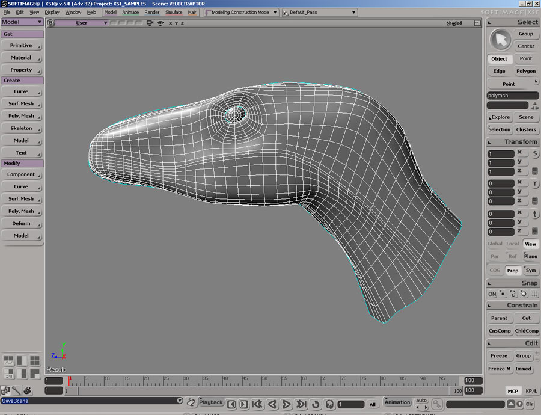The width and height of the screenshot is (541, 415).
Task: Expand the Deform menu
Action: 22,223
